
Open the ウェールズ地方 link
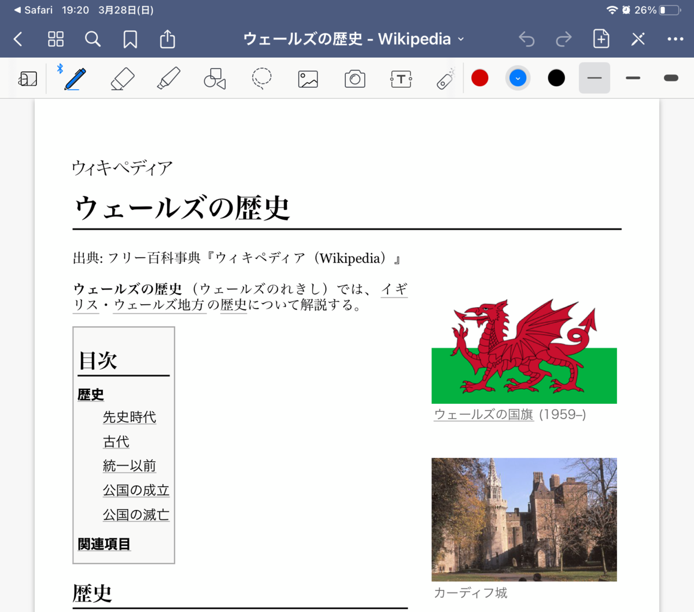coord(160,305)
